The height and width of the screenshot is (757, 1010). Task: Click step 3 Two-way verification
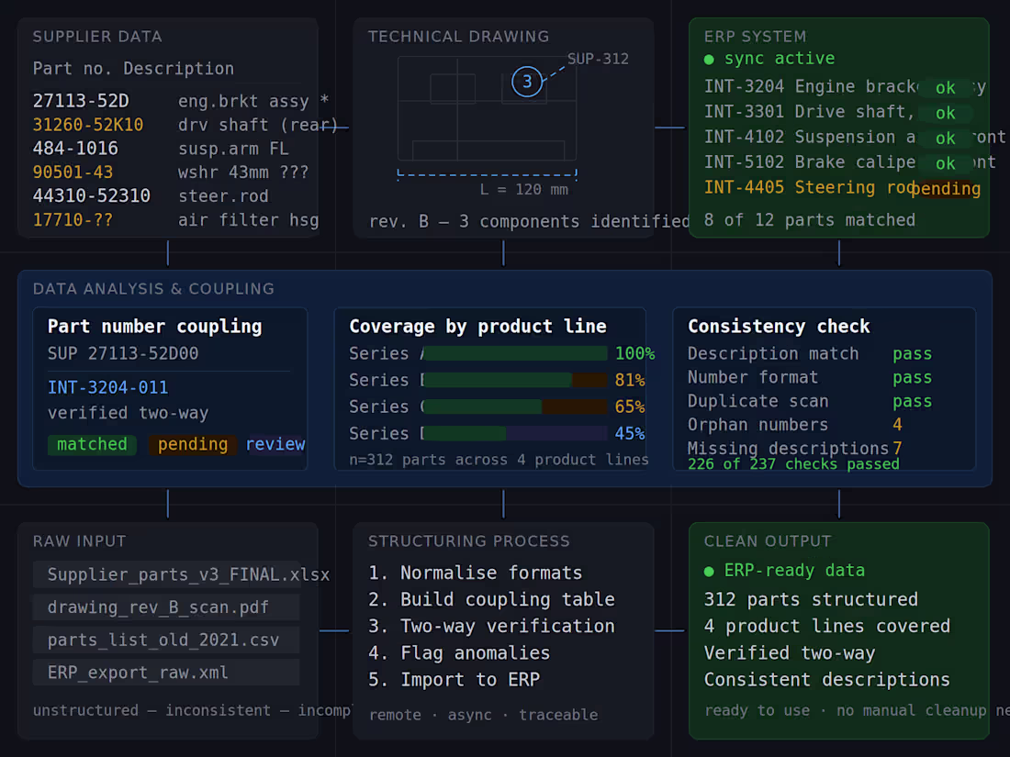point(491,627)
